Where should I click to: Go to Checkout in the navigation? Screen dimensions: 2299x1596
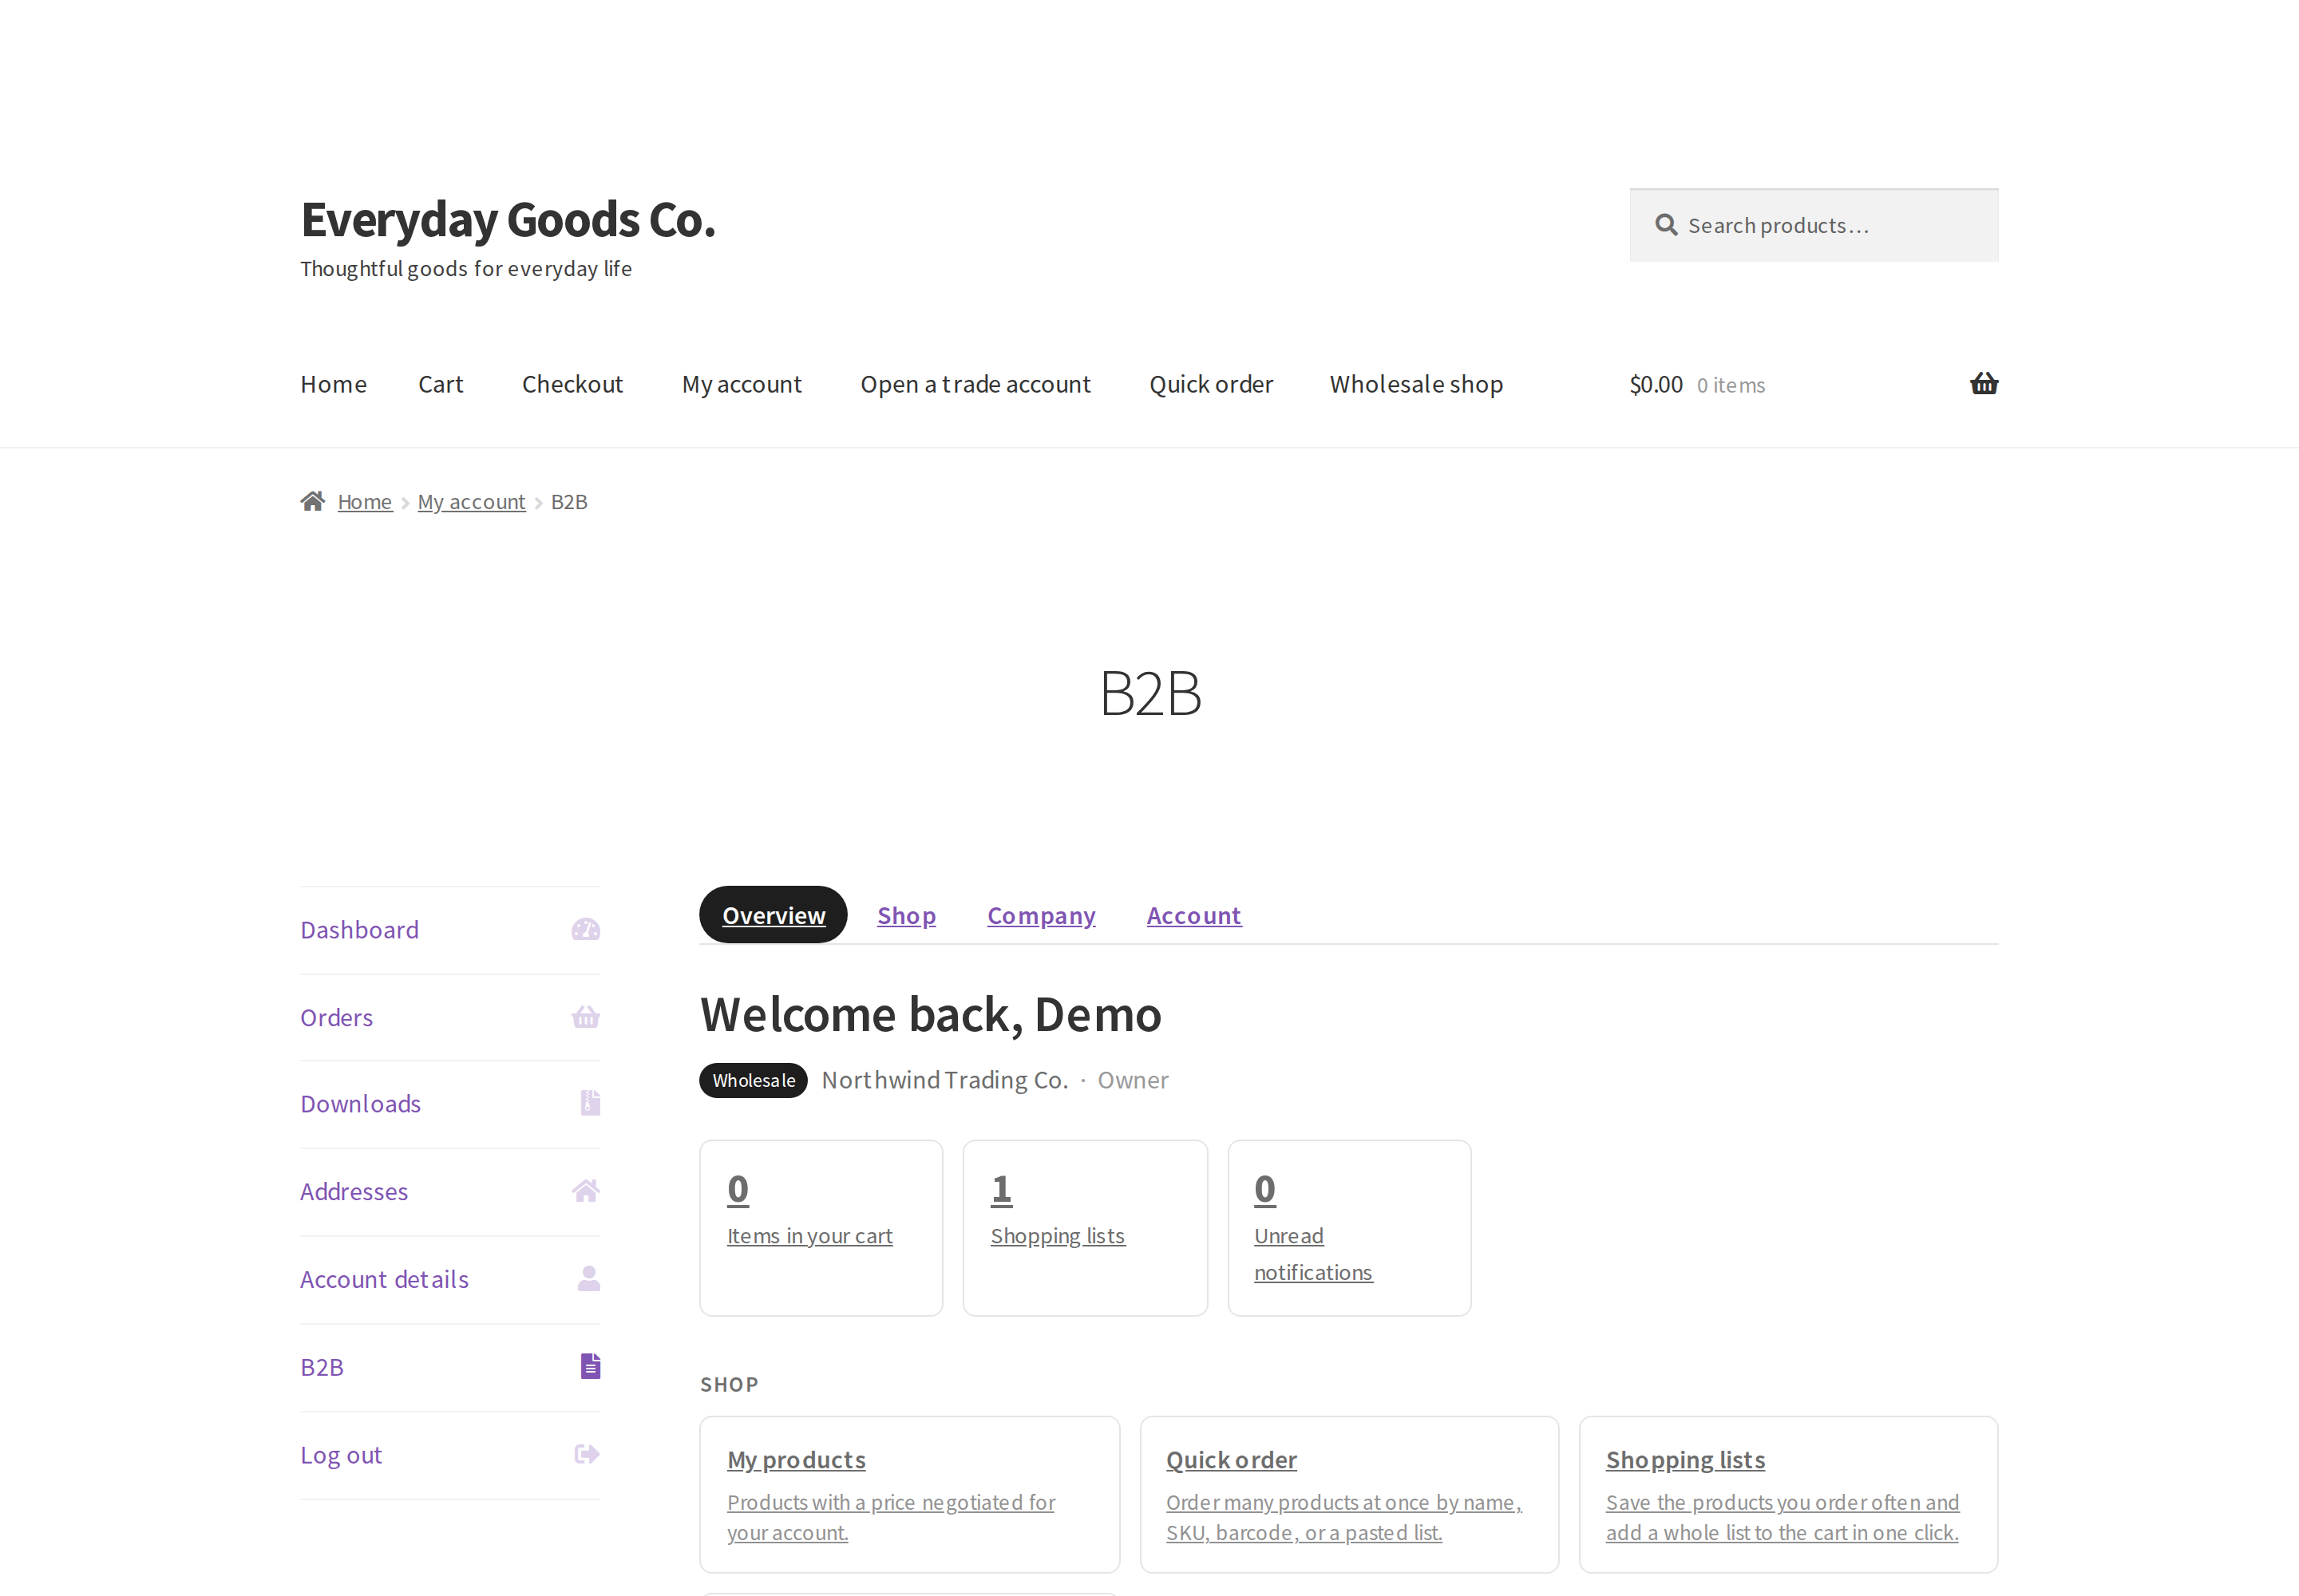[572, 384]
